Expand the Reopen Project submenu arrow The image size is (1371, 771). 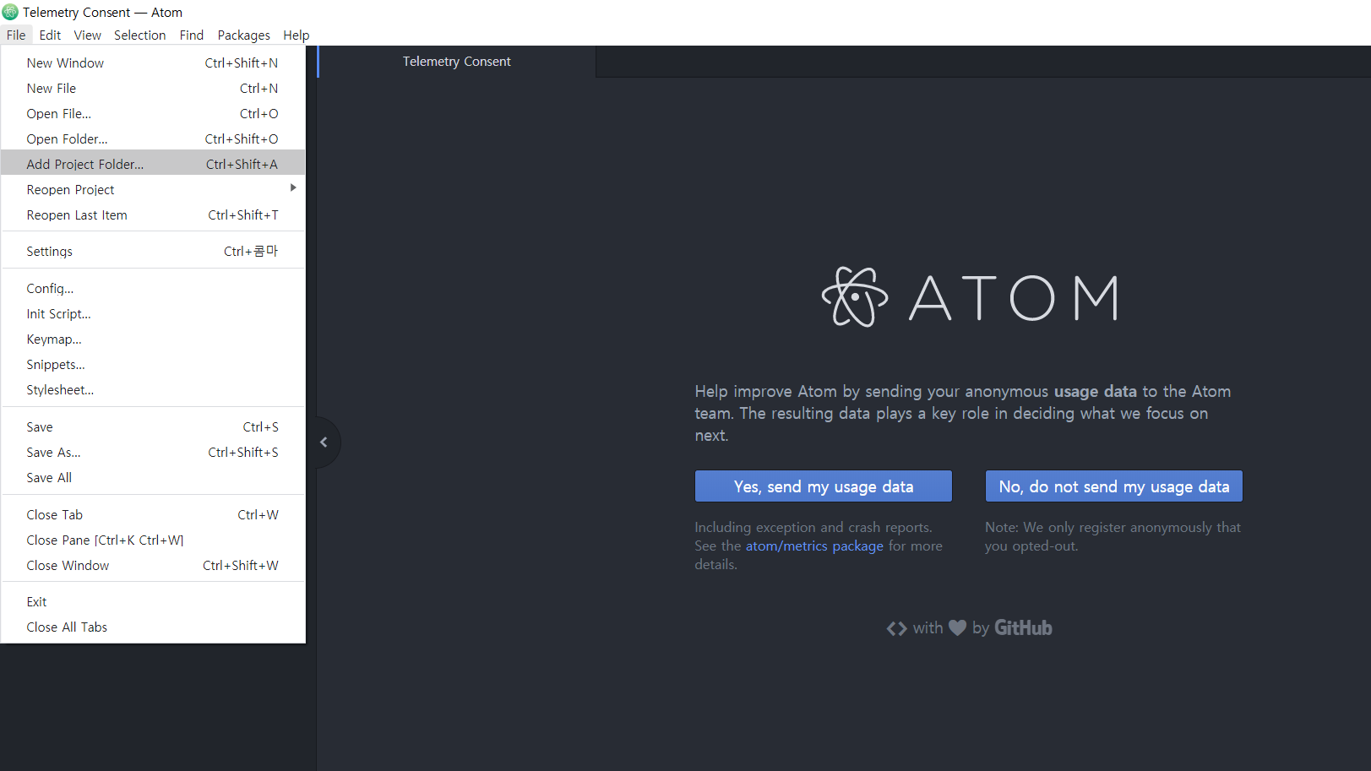[x=293, y=187]
